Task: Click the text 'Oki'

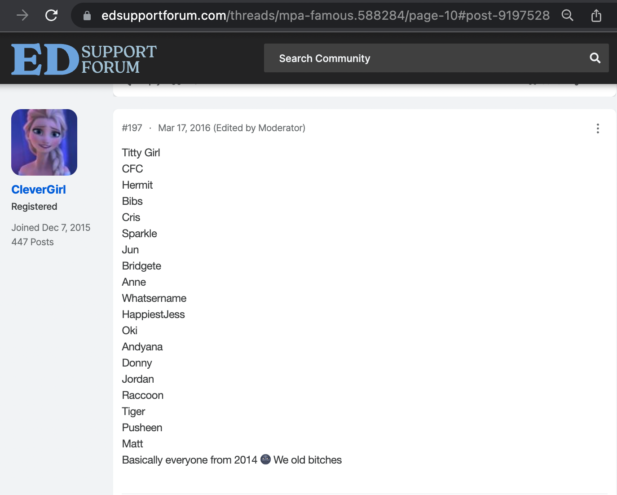Action: 130,331
